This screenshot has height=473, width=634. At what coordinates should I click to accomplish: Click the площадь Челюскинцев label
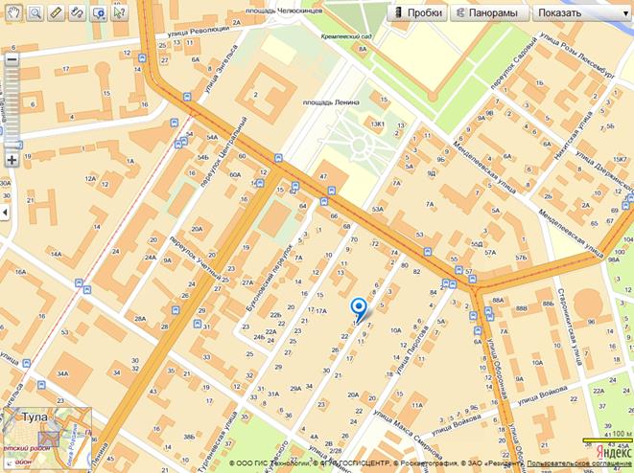tap(284, 11)
